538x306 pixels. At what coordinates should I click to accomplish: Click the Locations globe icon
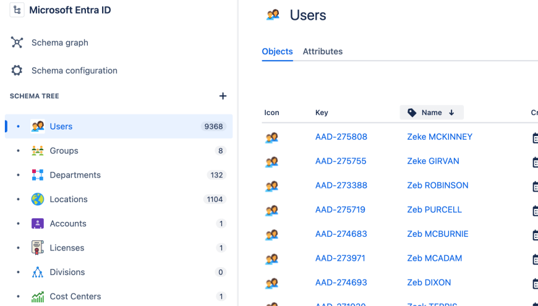click(x=38, y=199)
